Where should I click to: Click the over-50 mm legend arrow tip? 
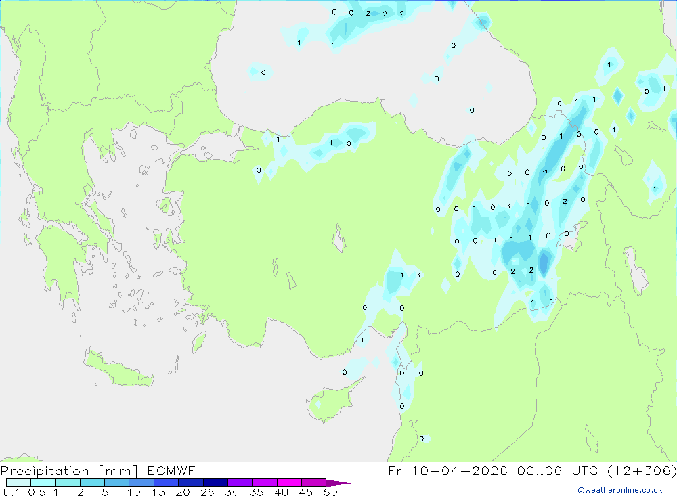(x=339, y=483)
